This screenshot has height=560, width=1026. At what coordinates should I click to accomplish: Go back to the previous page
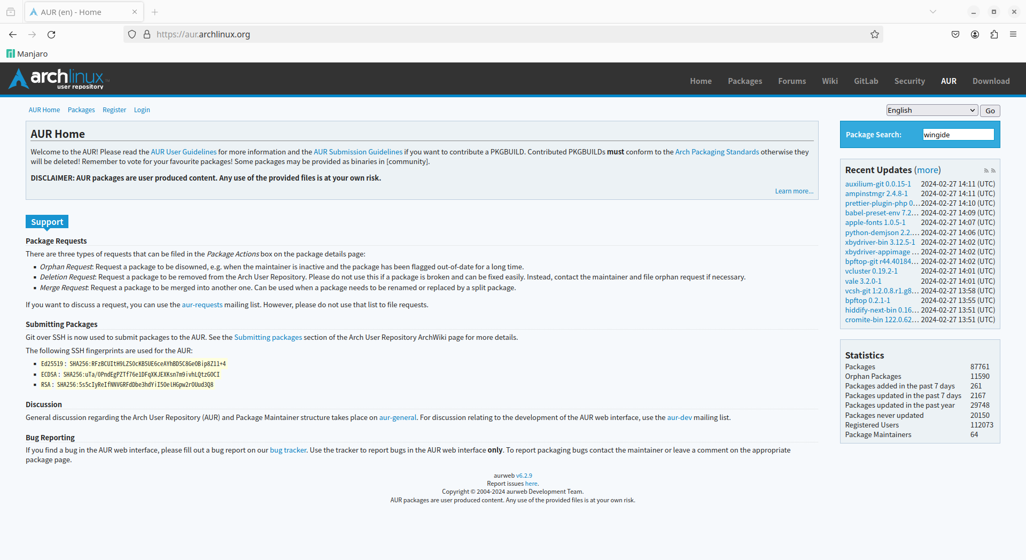(x=13, y=34)
